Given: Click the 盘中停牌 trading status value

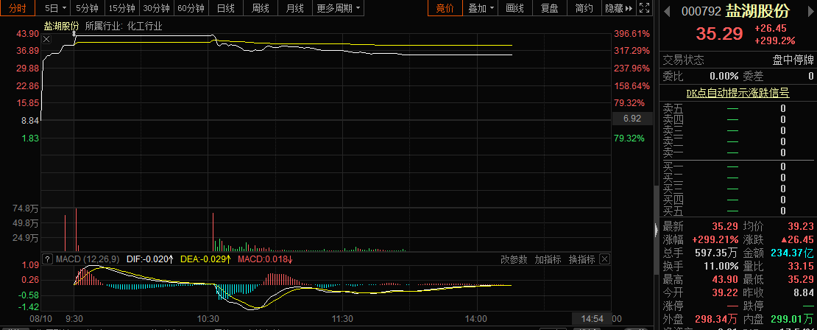Looking at the screenshot, I should 793,60.
